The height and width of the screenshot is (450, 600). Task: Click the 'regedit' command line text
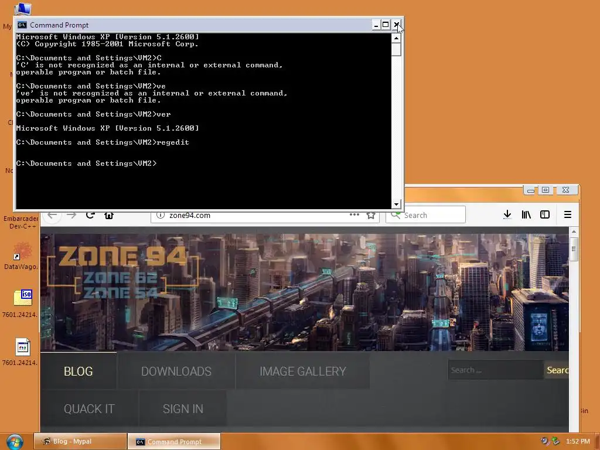tap(173, 142)
